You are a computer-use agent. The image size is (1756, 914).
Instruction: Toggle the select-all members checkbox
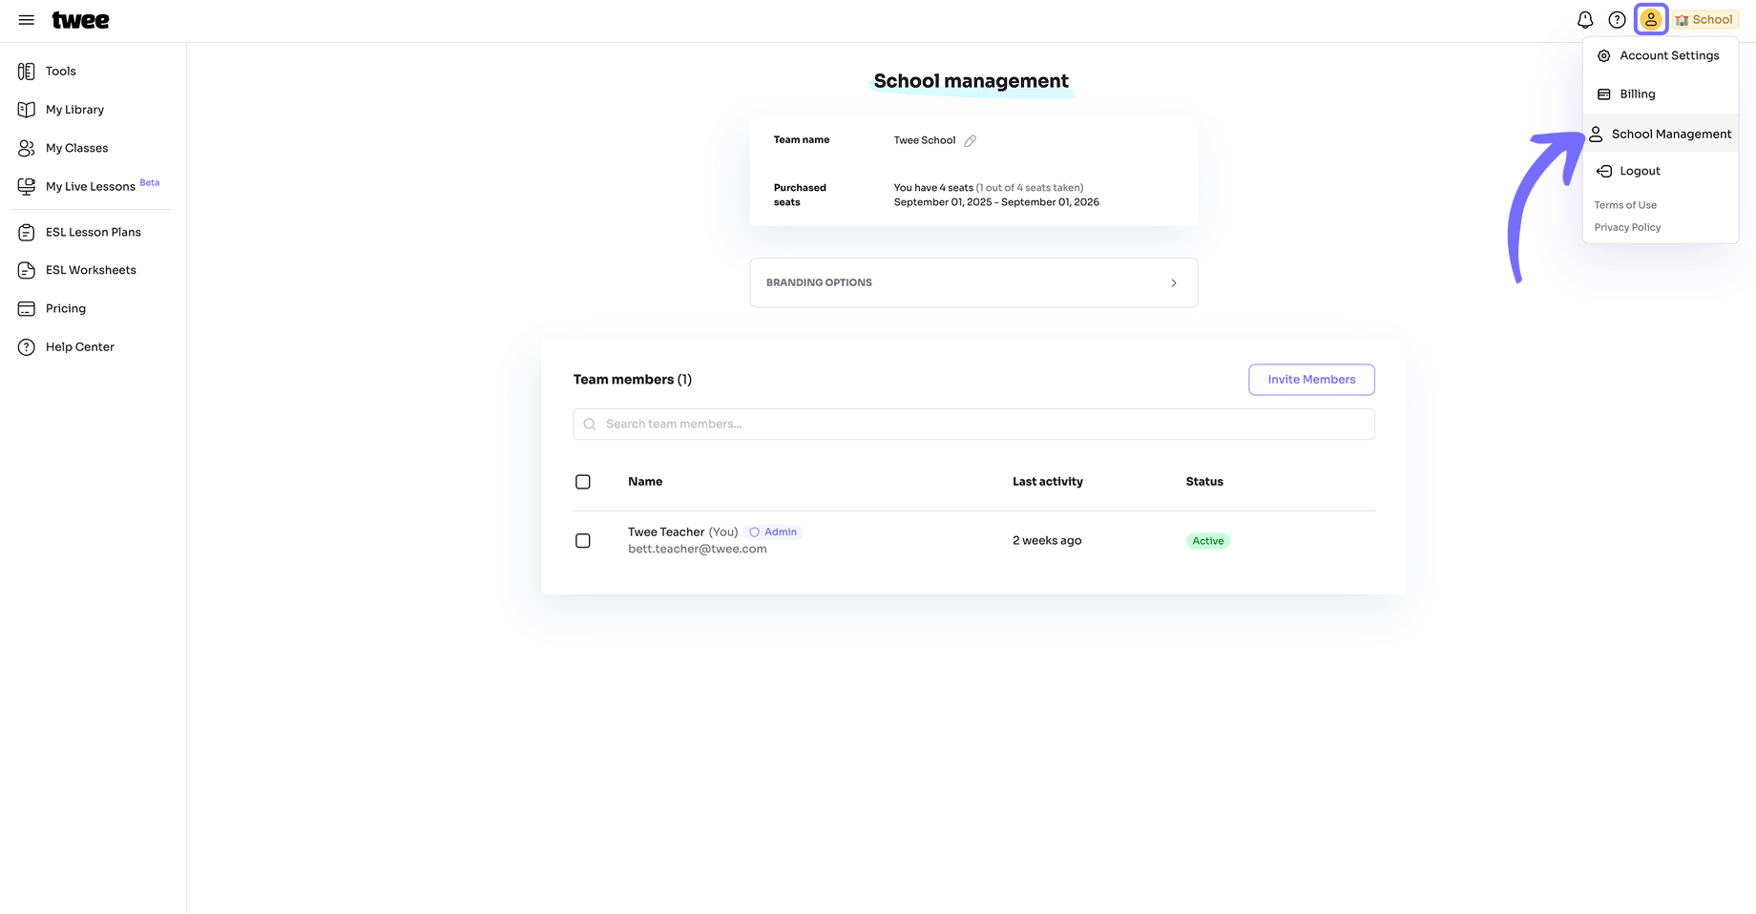point(583,482)
